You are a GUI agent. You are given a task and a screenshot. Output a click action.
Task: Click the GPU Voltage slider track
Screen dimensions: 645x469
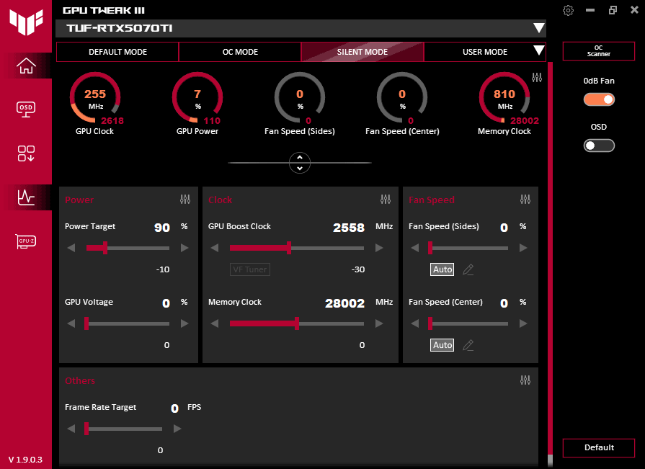click(x=128, y=324)
